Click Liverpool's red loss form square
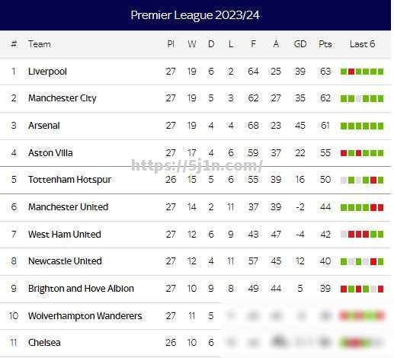The height and width of the screenshot is (358, 394). tap(351, 72)
